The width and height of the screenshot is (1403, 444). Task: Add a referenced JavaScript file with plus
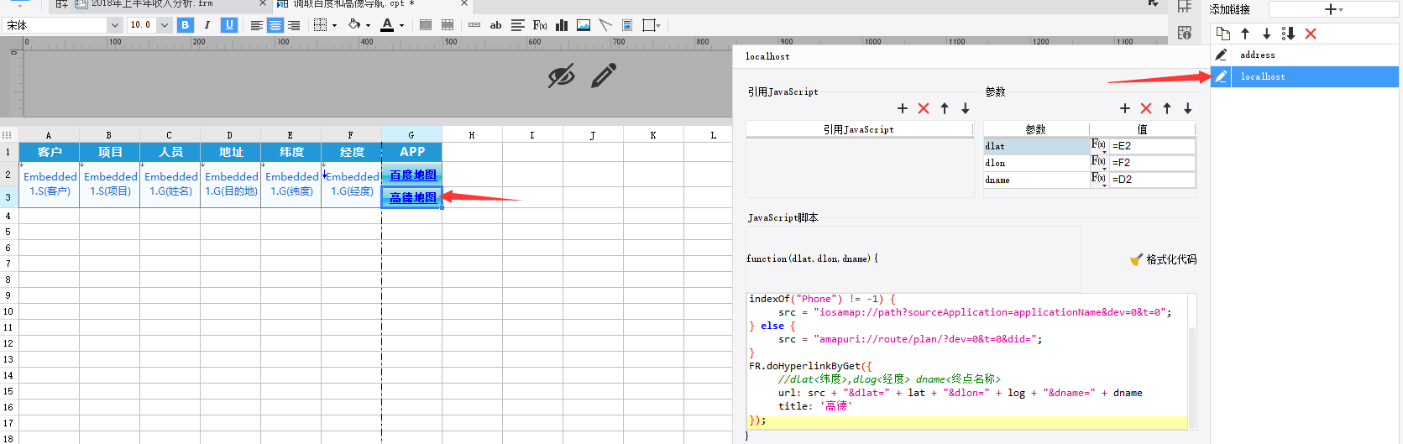click(903, 108)
